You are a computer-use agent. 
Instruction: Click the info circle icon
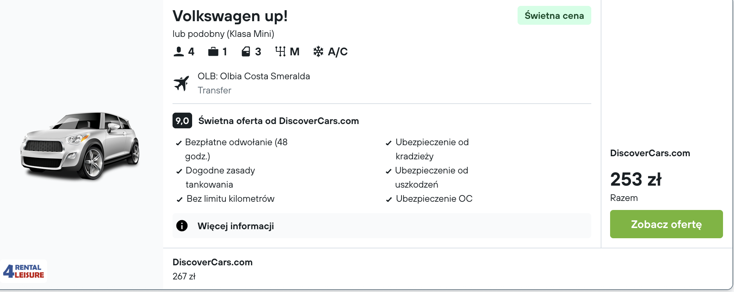pyautogui.click(x=182, y=226)
